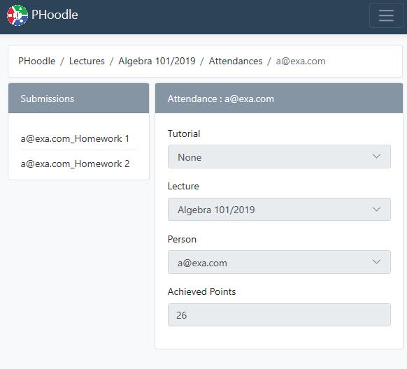This screenshot has height=369, width=407.
Task: Click the Lecture dropdown chevron arrow
Action: pyautogui.click(x=376, y=209)
